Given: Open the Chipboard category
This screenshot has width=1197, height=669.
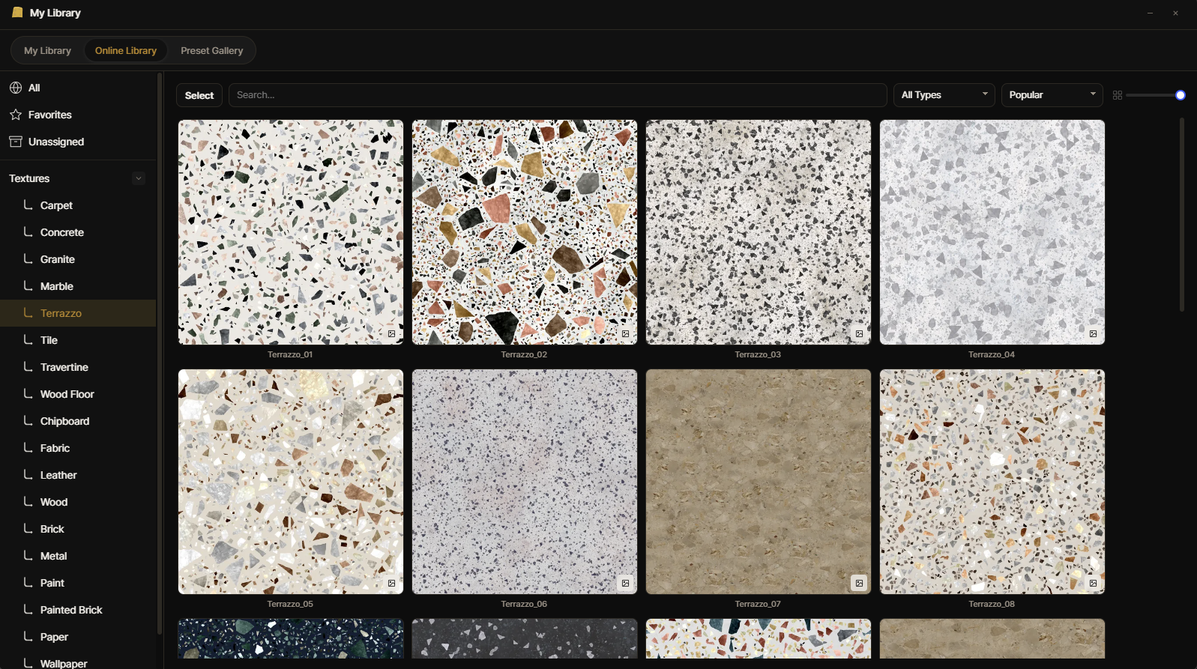Looking at the screenshot, I should [x=78, y=421].
